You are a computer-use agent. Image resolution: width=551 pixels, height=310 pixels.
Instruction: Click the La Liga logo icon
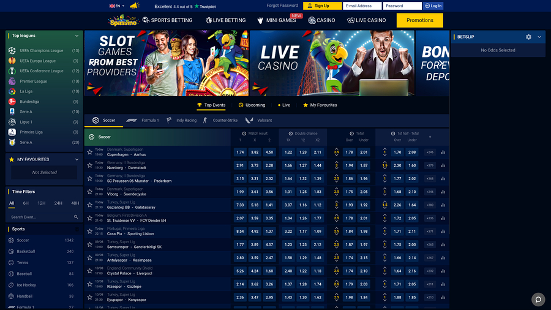point(12,91)
